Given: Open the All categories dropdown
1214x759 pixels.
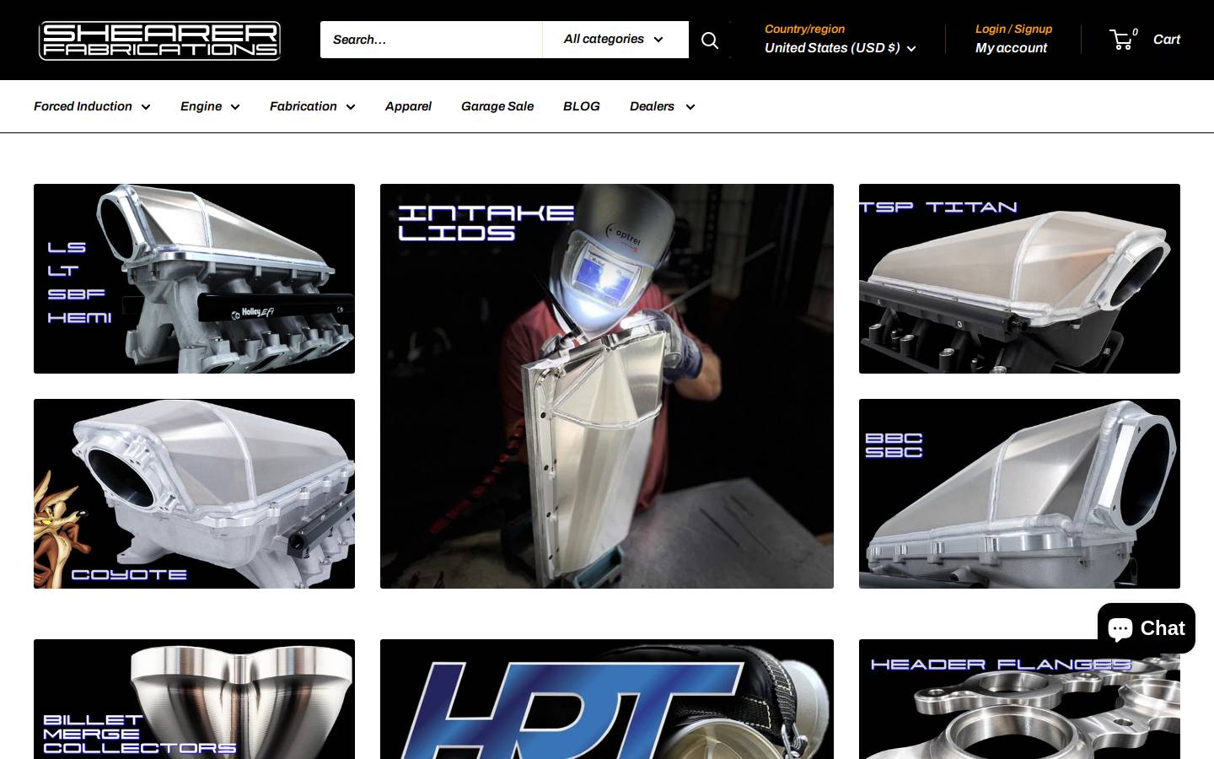Looking at the screenshot, I should click(615, 40).
